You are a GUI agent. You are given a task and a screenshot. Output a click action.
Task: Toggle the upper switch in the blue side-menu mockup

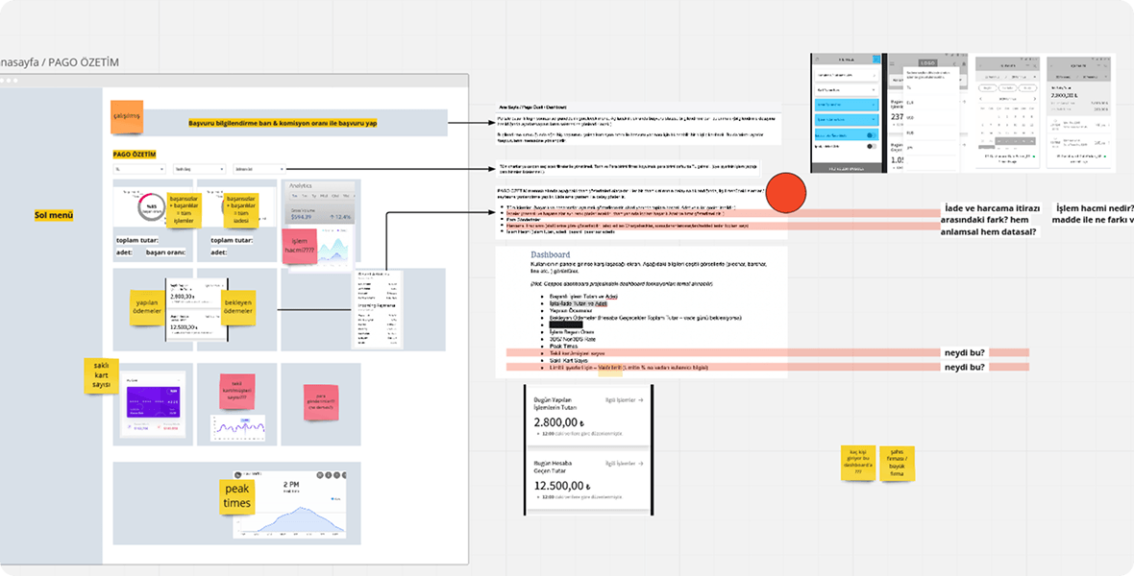coord(873,135)
